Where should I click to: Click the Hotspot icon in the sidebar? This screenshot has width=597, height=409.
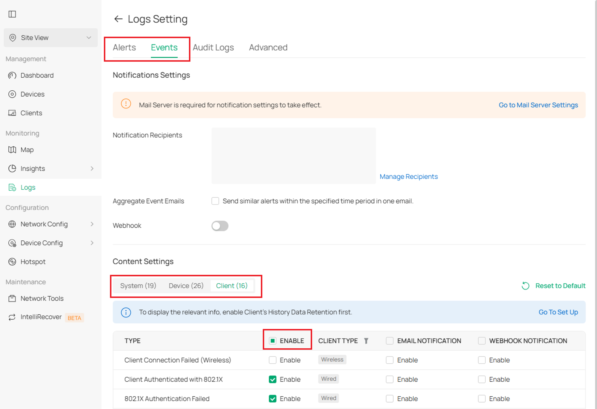12,262
